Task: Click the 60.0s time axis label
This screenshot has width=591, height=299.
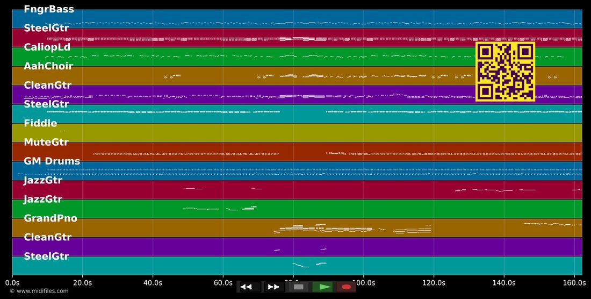Action: [223, 282]
